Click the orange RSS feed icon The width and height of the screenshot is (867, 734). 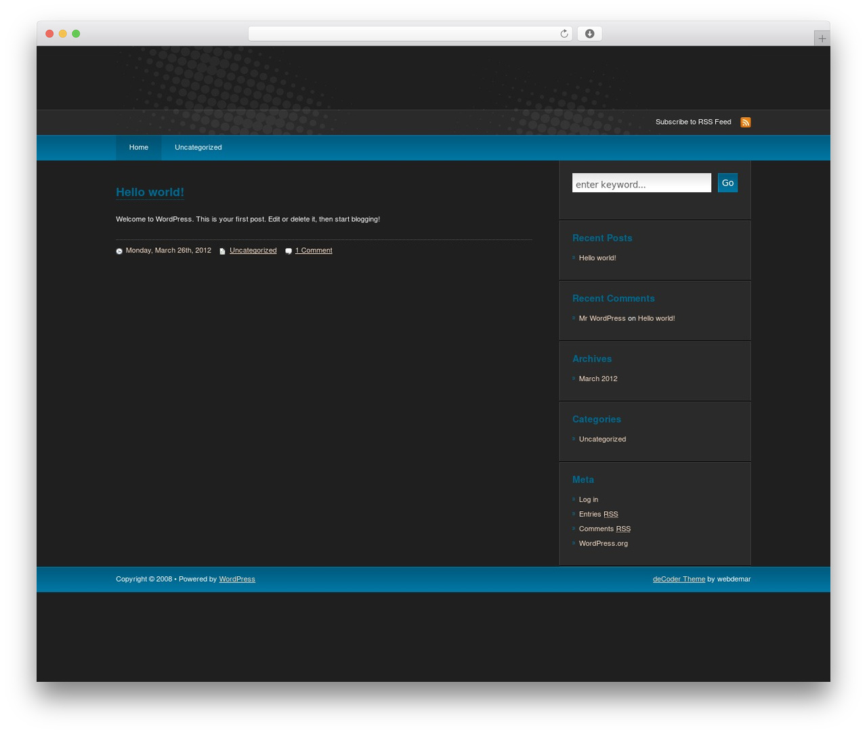(x=746, y=123)
